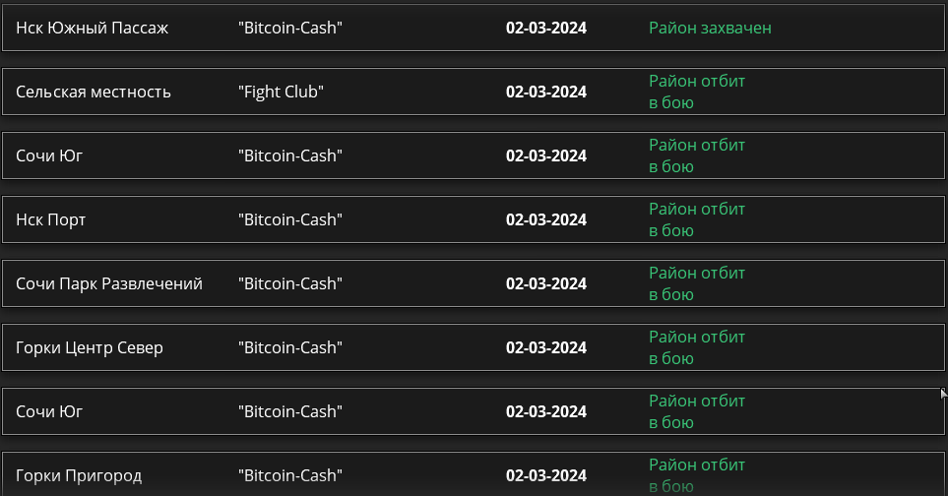This screenshot has width=948, height=496.
Task: Open "Bitcoin-Cash" in the Нск Порт row
Action: pyautogui.click(x=290, y=219)
